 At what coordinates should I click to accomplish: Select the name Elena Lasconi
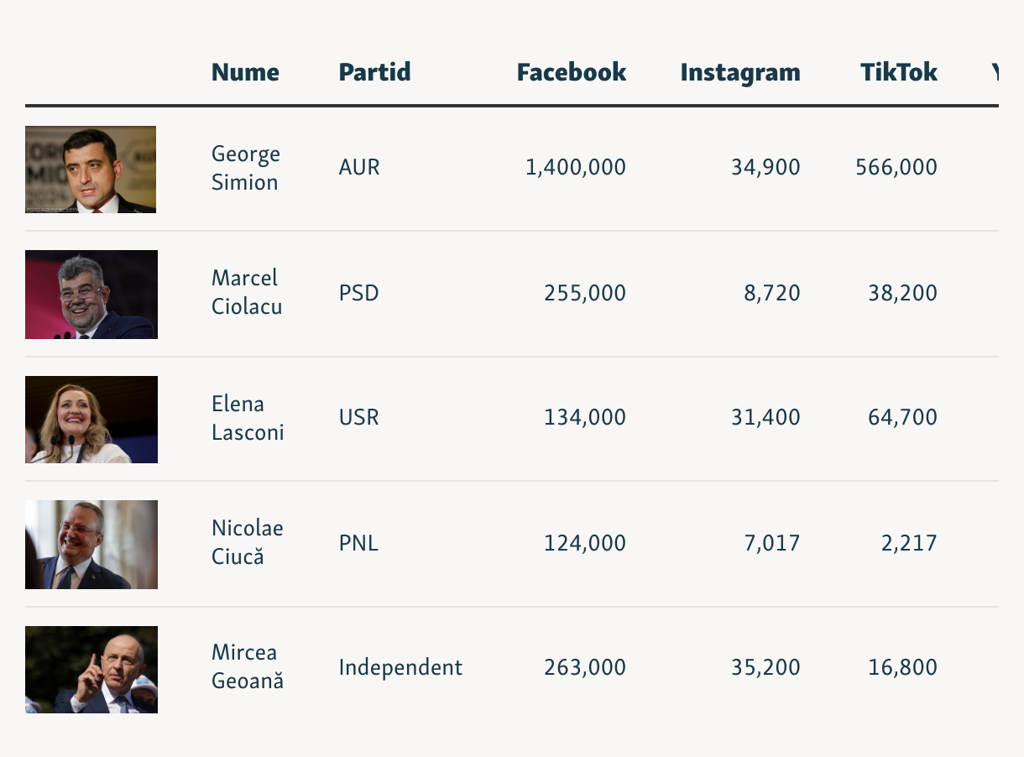248,418
